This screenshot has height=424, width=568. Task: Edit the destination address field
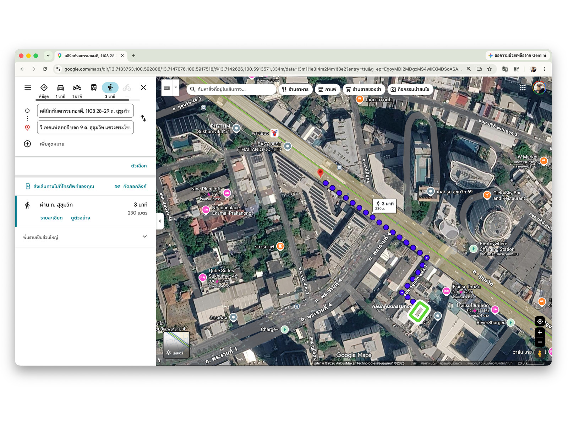[85, 127]
